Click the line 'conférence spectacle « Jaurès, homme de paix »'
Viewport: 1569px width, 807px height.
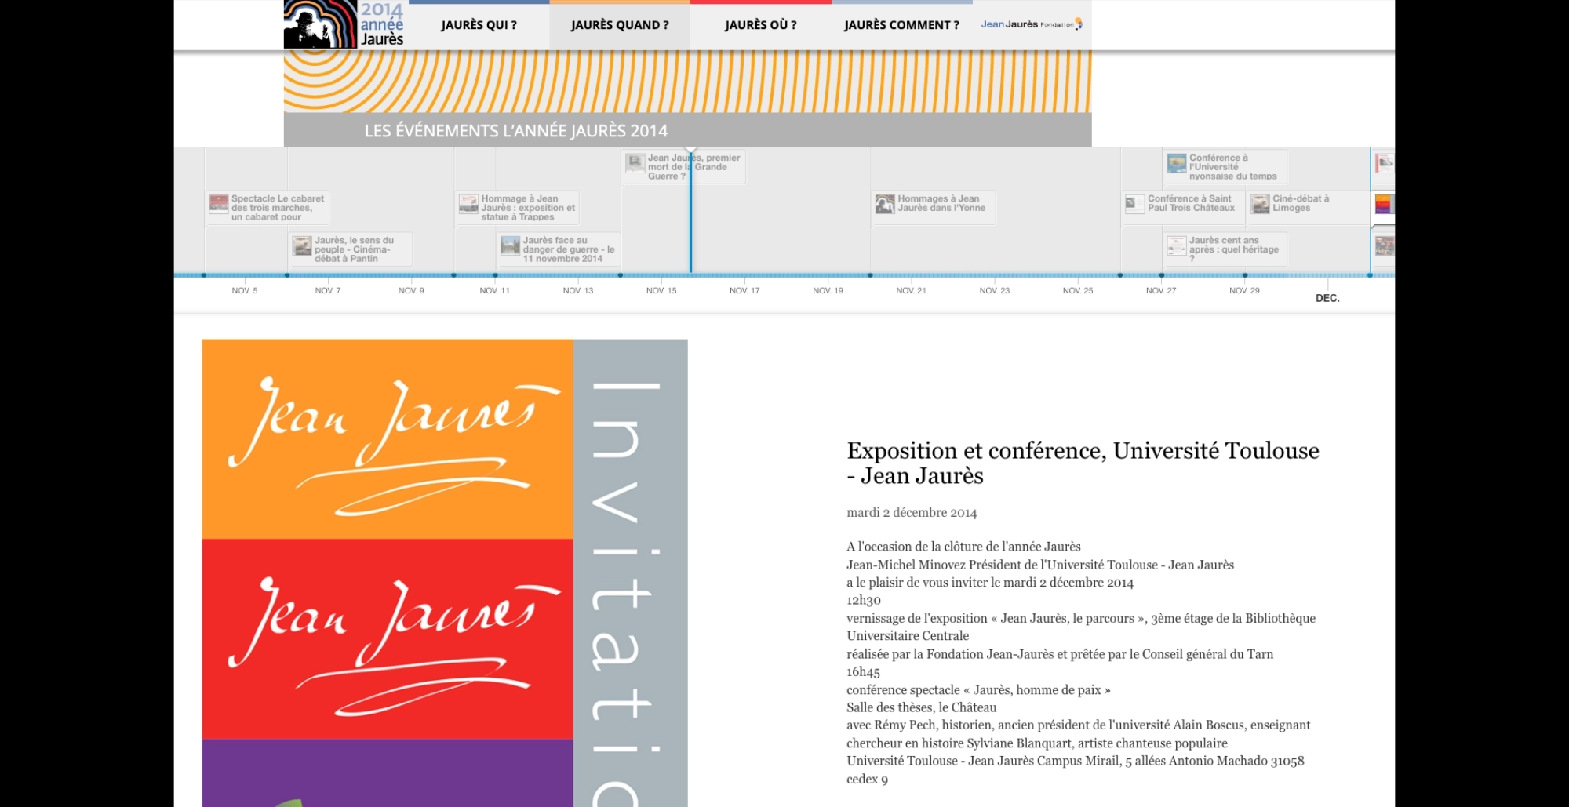pyautogui.click(x=978, y=690)
